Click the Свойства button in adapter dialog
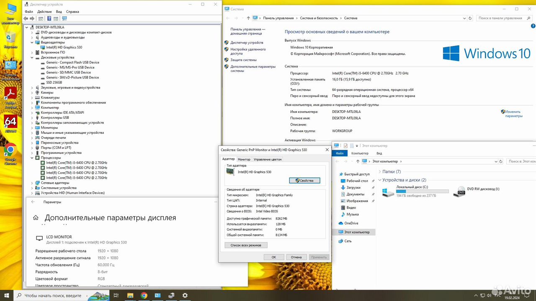The height and width of the screenshot is (301, 536). pyautogui.click(x=304, y=181)
